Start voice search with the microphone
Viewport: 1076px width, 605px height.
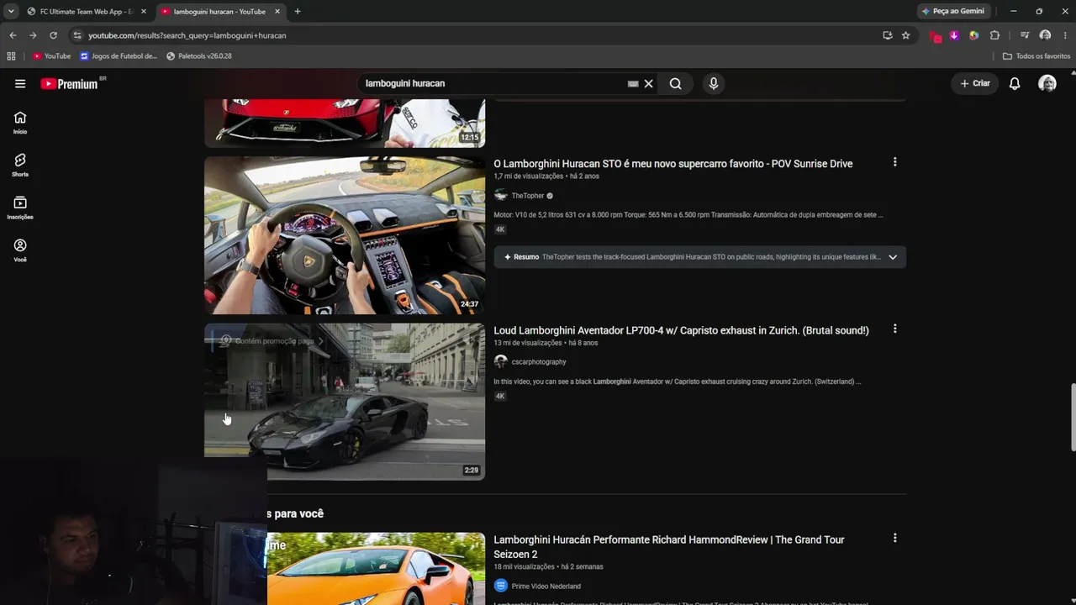tap(713, 84)
